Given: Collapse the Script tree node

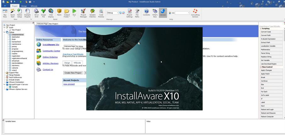Looking at the screenshot, I should [x=4, y=28].
